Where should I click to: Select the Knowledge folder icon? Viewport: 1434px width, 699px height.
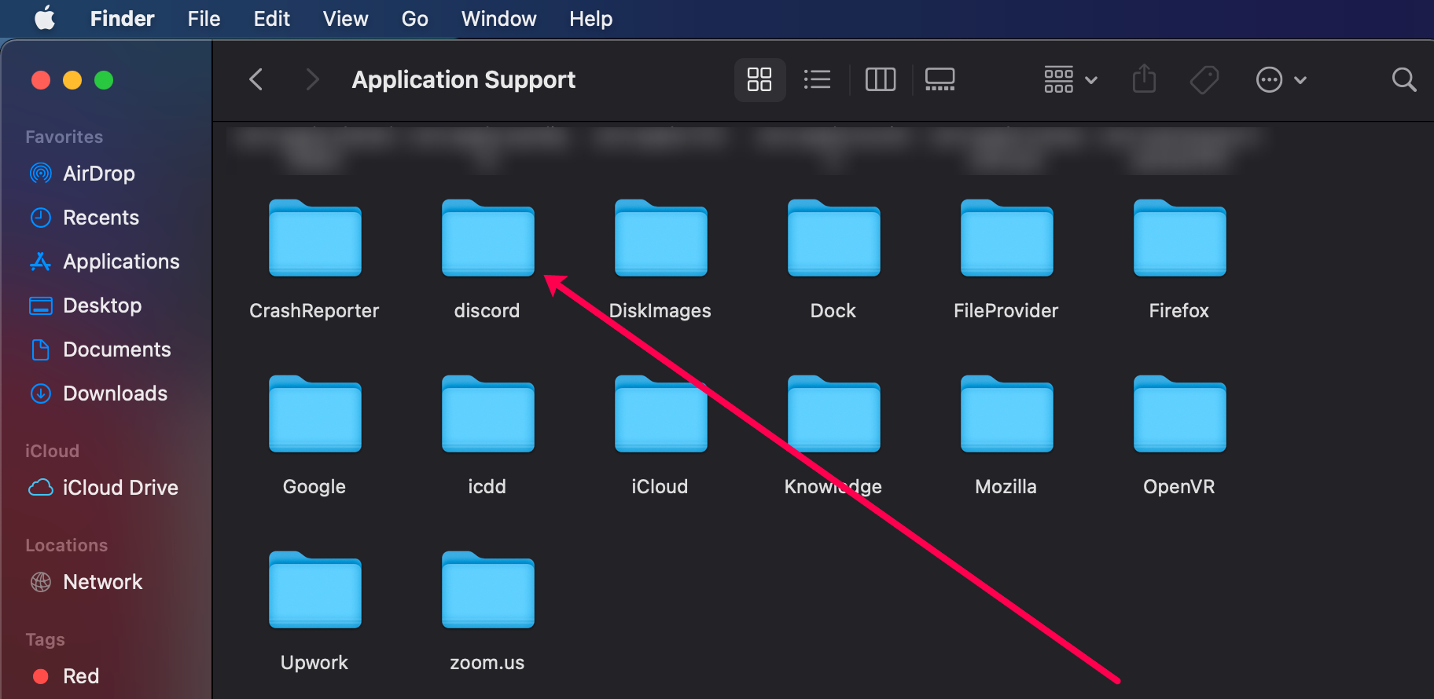coord(834,414)
